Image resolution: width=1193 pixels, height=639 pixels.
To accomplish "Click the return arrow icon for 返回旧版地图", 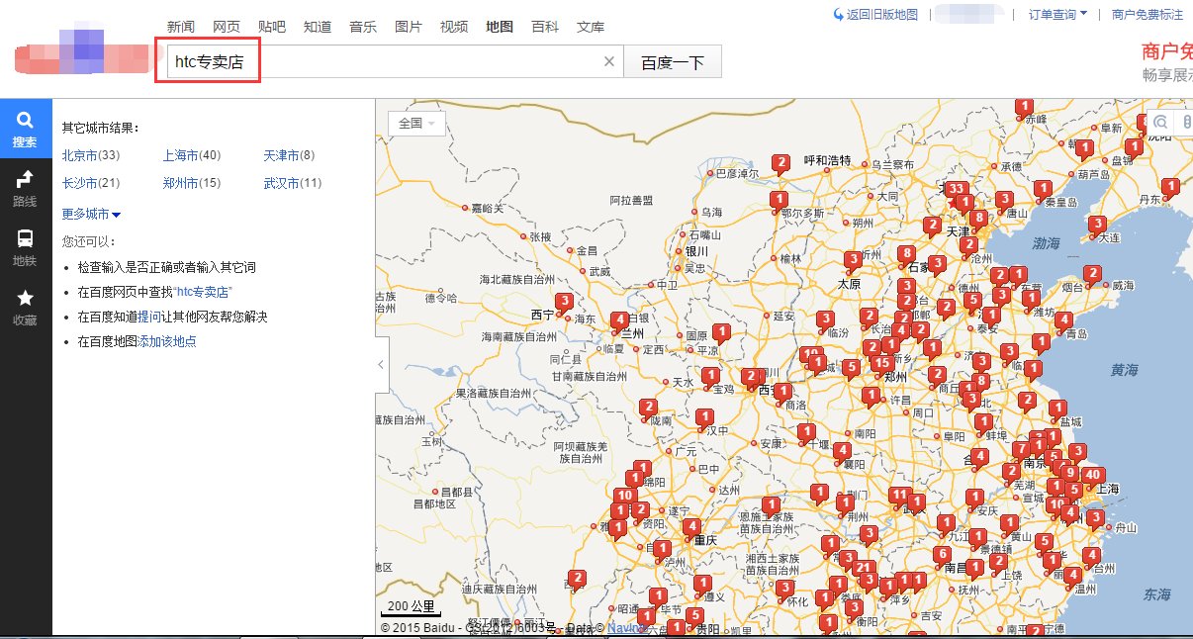I will click(838, 14).
